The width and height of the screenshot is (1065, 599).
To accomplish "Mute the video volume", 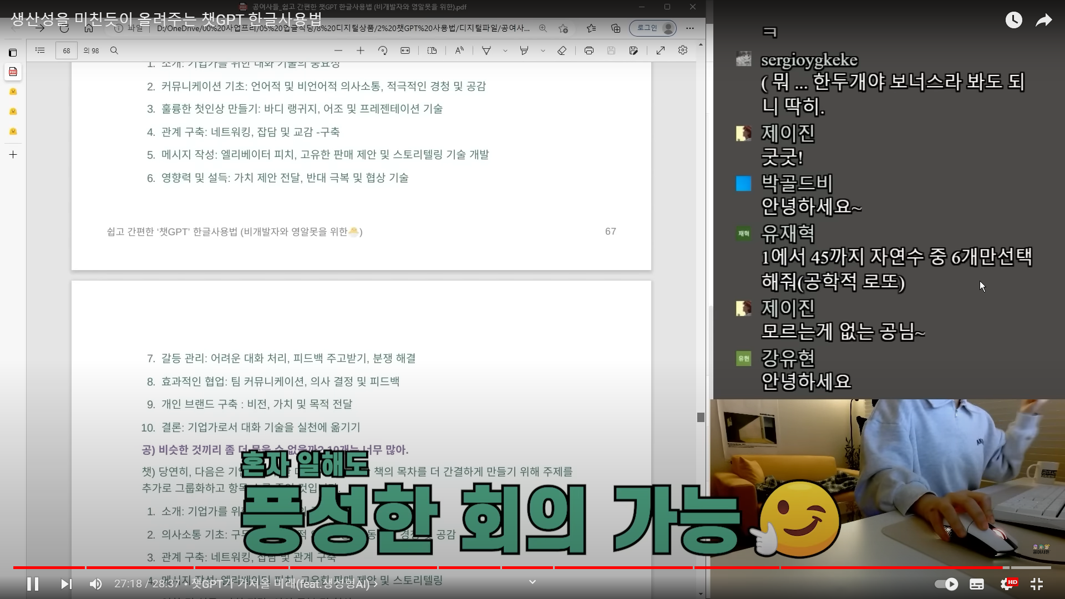I will point(95,584).
